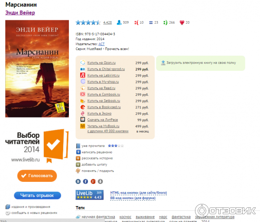Click the Эксмо store icon
Image resolution: width=260 pixels, height=222 pixels.
[x=83, y=114]
